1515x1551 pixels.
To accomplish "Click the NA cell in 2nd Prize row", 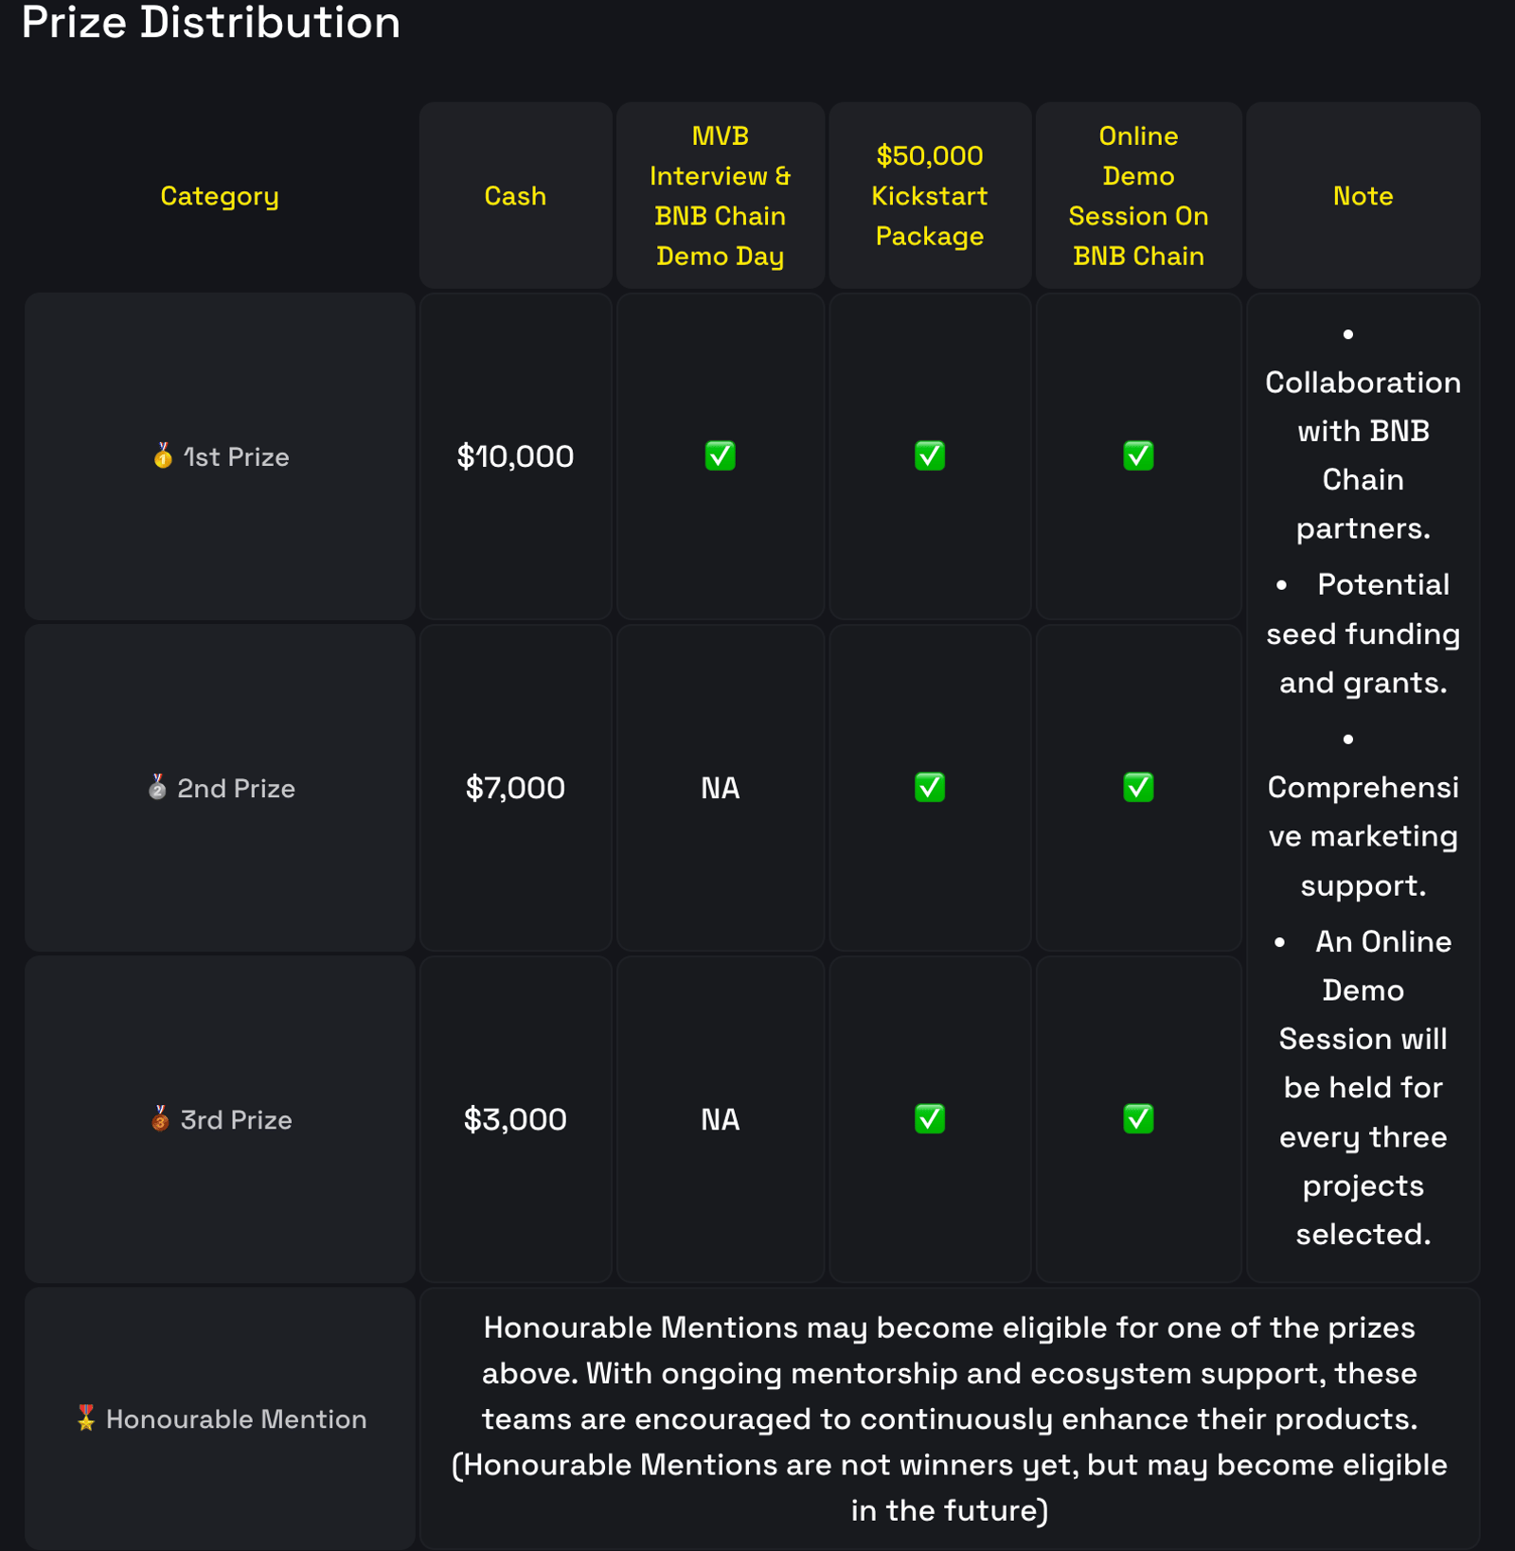I will [x=720, y=788].
